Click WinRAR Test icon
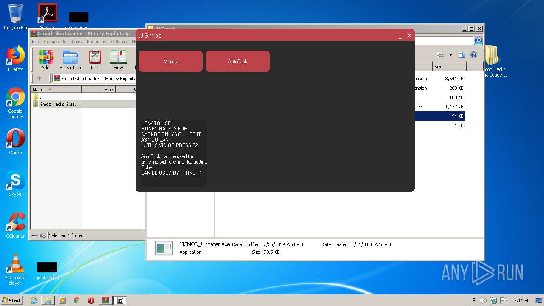The width and height of the screenshot is (544, 306). [x=95, y=60]
